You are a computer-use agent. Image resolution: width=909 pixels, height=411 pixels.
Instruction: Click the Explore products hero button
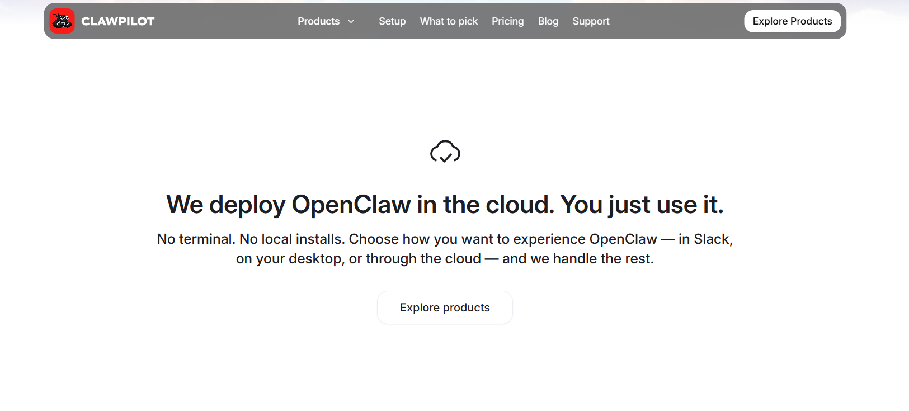[x=445, y=308]
